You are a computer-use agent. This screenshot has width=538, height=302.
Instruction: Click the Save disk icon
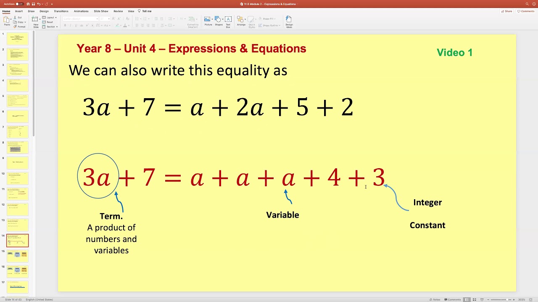pyautogui.click(x=33, y=4)
